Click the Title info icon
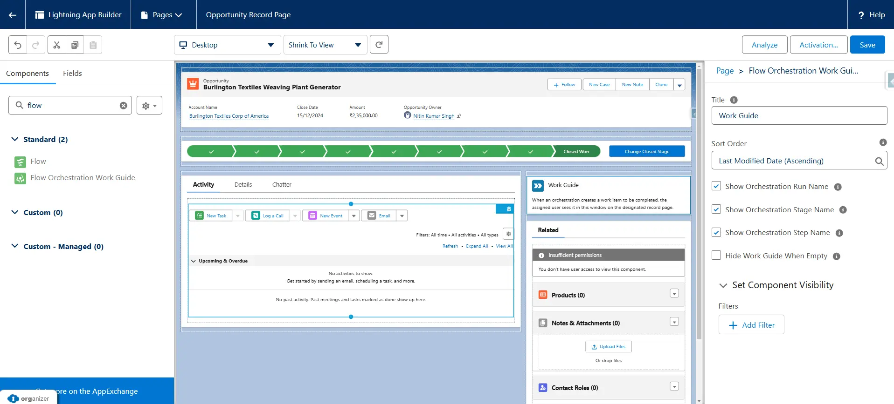 [x=734, y=100]
